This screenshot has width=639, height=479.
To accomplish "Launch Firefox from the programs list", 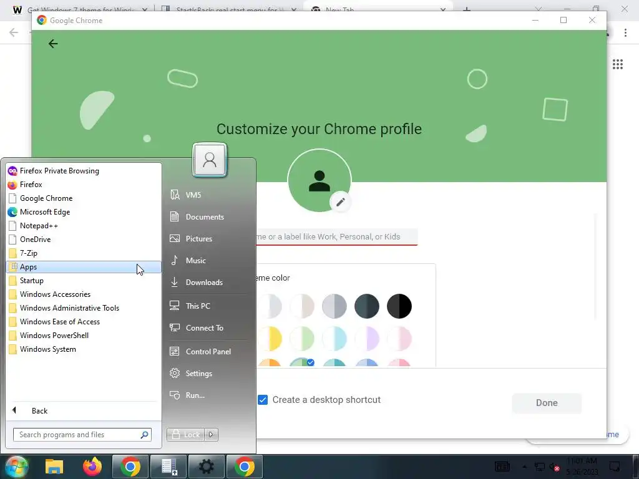I will point(84,185).
